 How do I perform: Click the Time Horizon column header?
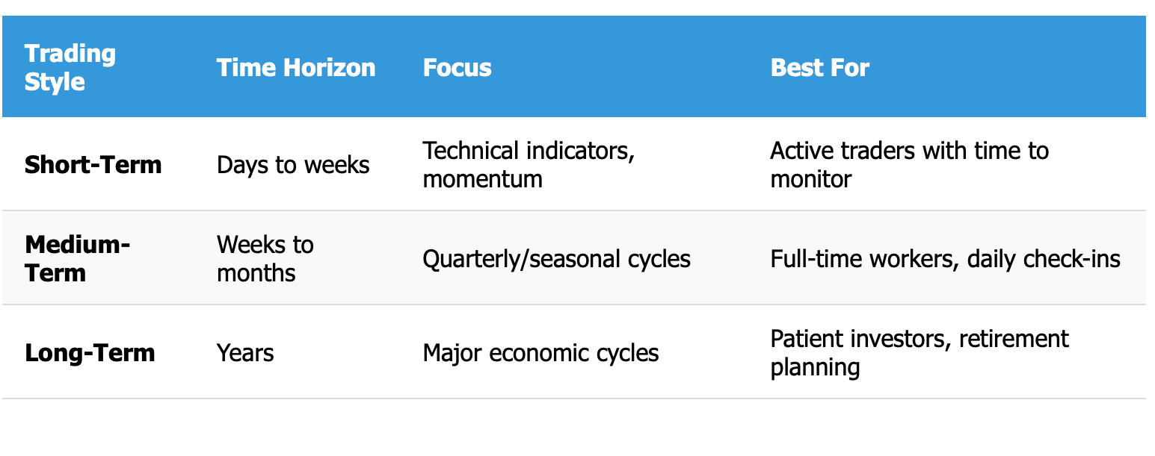point(296,68)
